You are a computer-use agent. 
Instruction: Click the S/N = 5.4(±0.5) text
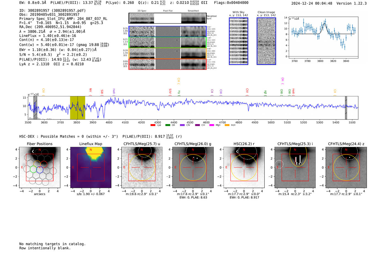click(x=36, y=55)
